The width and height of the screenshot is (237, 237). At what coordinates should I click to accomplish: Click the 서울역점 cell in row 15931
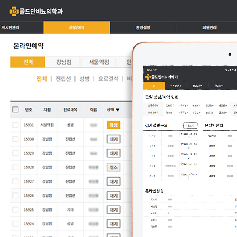coord(47,125)
